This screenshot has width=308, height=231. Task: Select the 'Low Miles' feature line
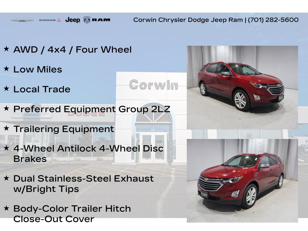coord(38,69)
